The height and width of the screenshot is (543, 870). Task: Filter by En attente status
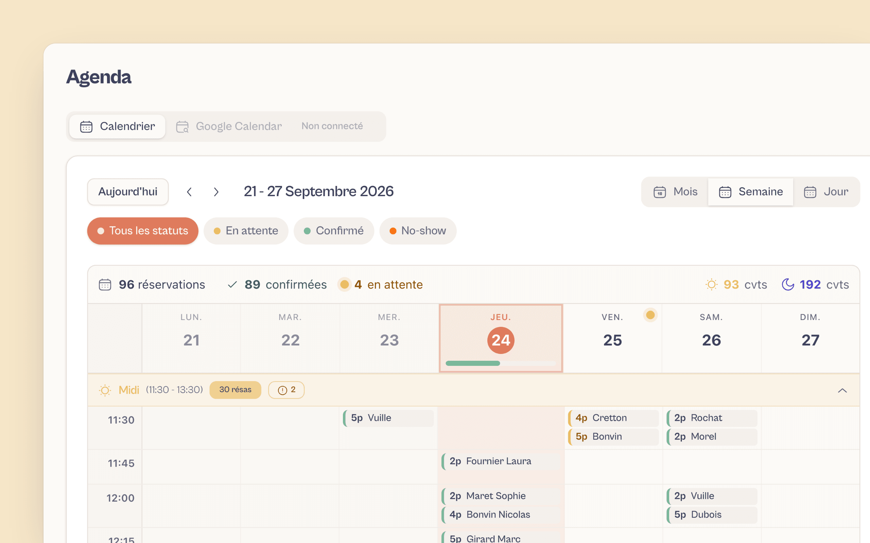tap(246, 231)
